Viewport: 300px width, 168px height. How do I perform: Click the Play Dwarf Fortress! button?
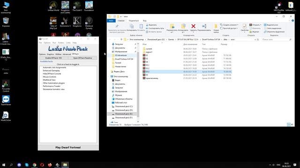[68, 147]
